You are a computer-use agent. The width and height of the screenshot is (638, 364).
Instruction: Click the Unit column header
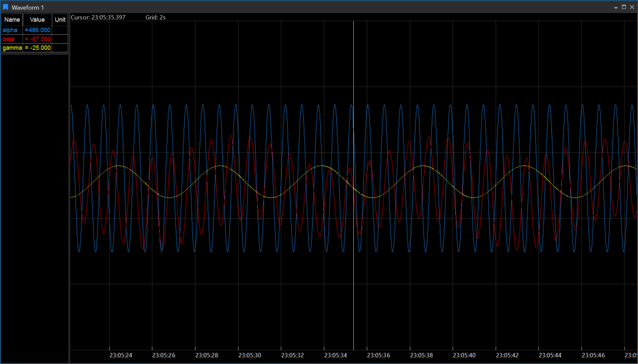[x=60, y=20]
